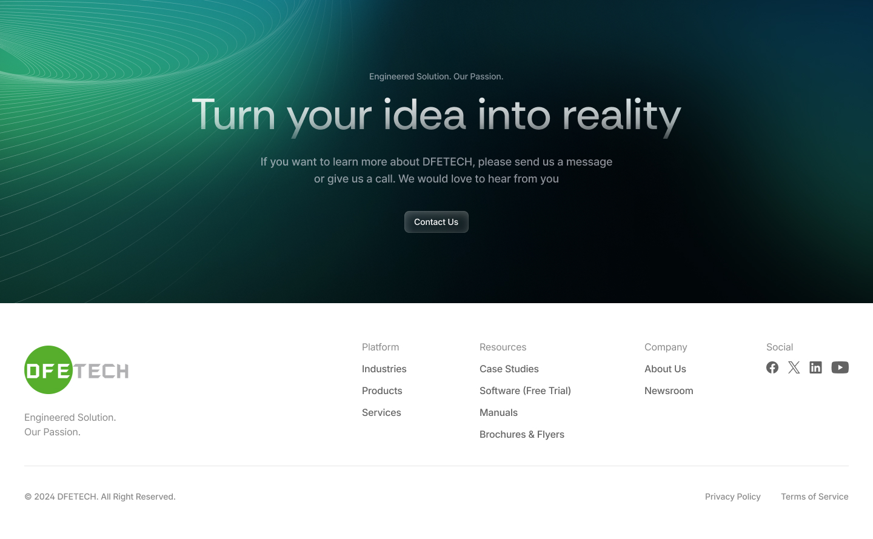This screenshot has height=539, width=873.
Task: Click the Company column heading
Action: (666, 347)
